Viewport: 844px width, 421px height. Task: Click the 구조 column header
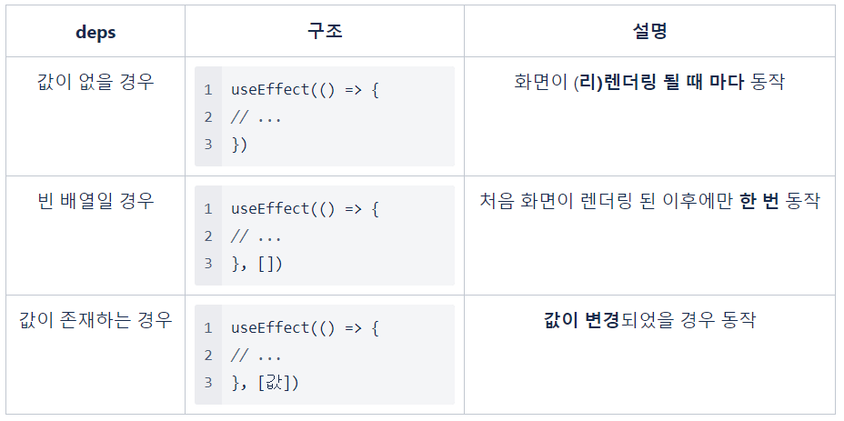point(325,31)
